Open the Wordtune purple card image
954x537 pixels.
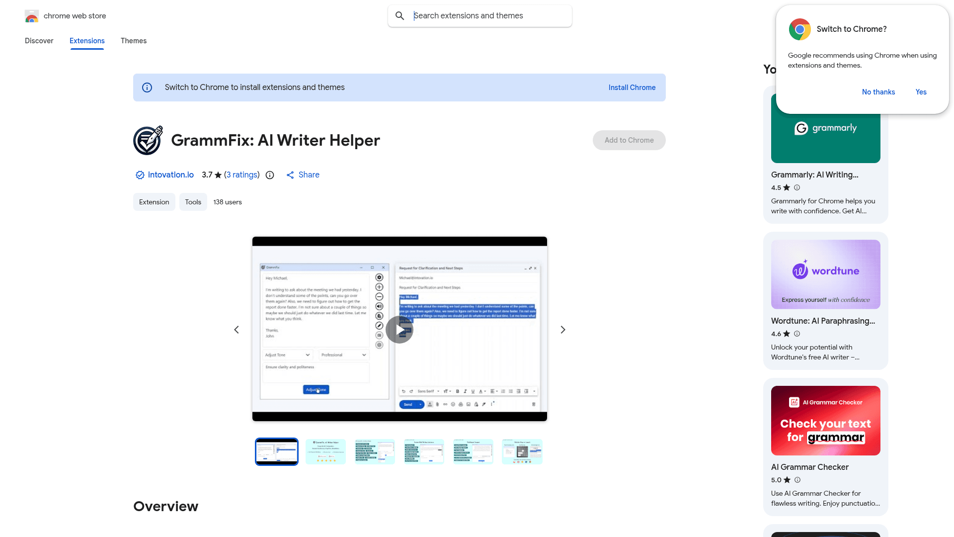(826, 274)
